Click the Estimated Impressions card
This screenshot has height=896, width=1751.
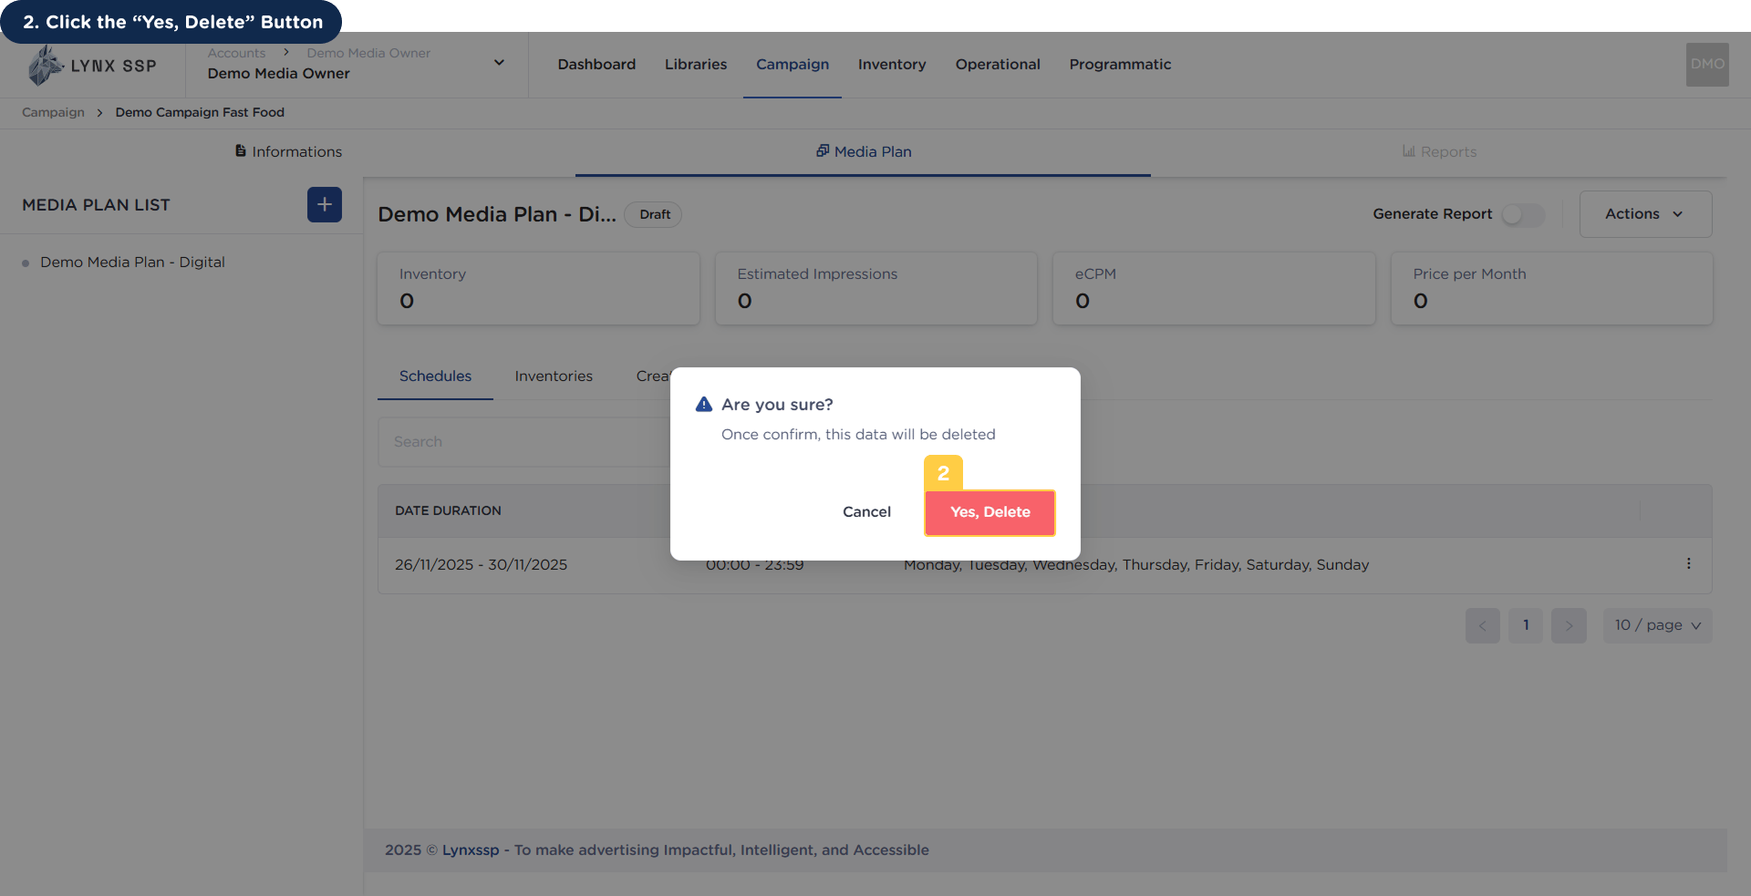point(875,288)
